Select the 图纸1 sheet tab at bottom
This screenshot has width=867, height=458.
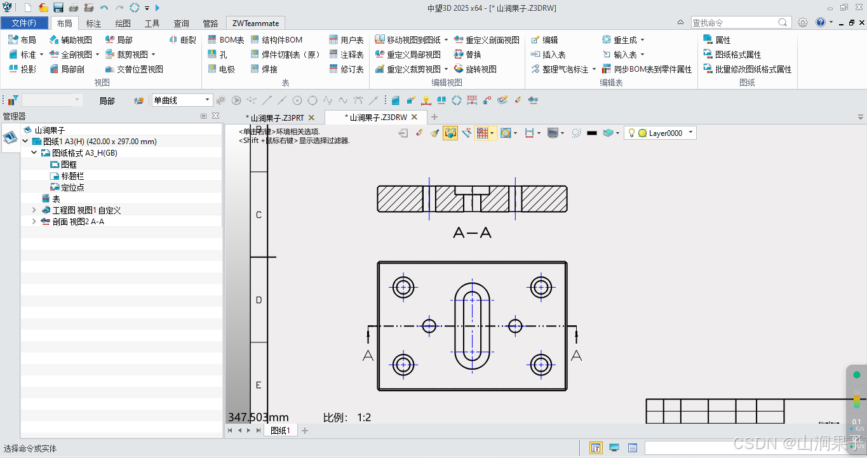280,431
